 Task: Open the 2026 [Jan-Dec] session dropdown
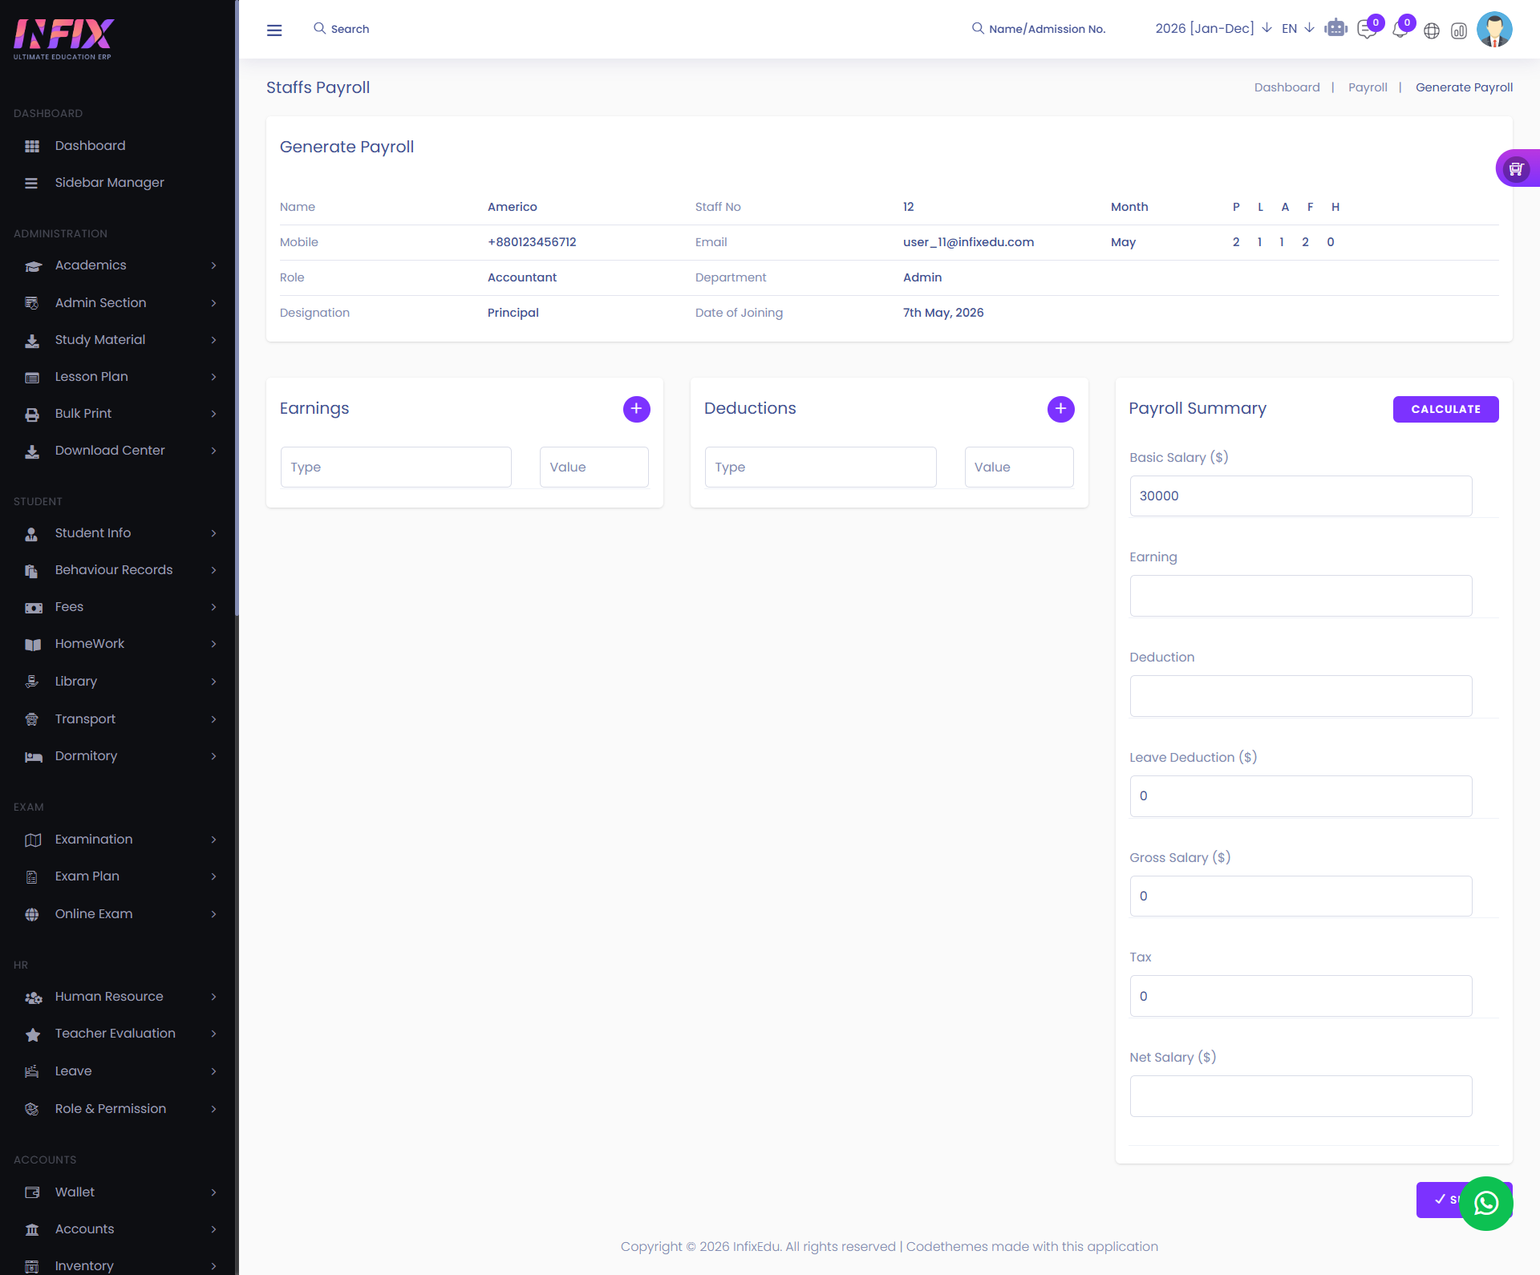point(1213,29)
